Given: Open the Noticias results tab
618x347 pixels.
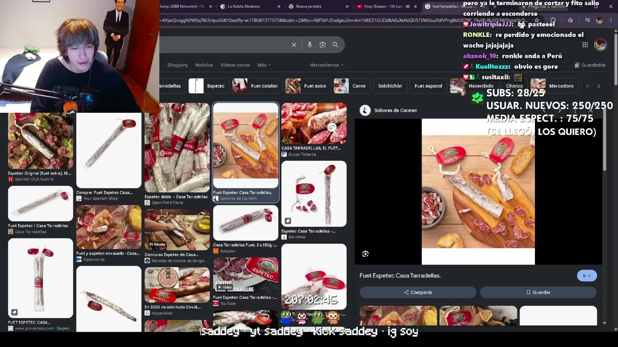Looking at the screenshot, I should click(x=204, y=65).
